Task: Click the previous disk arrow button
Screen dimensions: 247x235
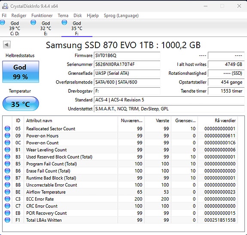Action: 7,45
